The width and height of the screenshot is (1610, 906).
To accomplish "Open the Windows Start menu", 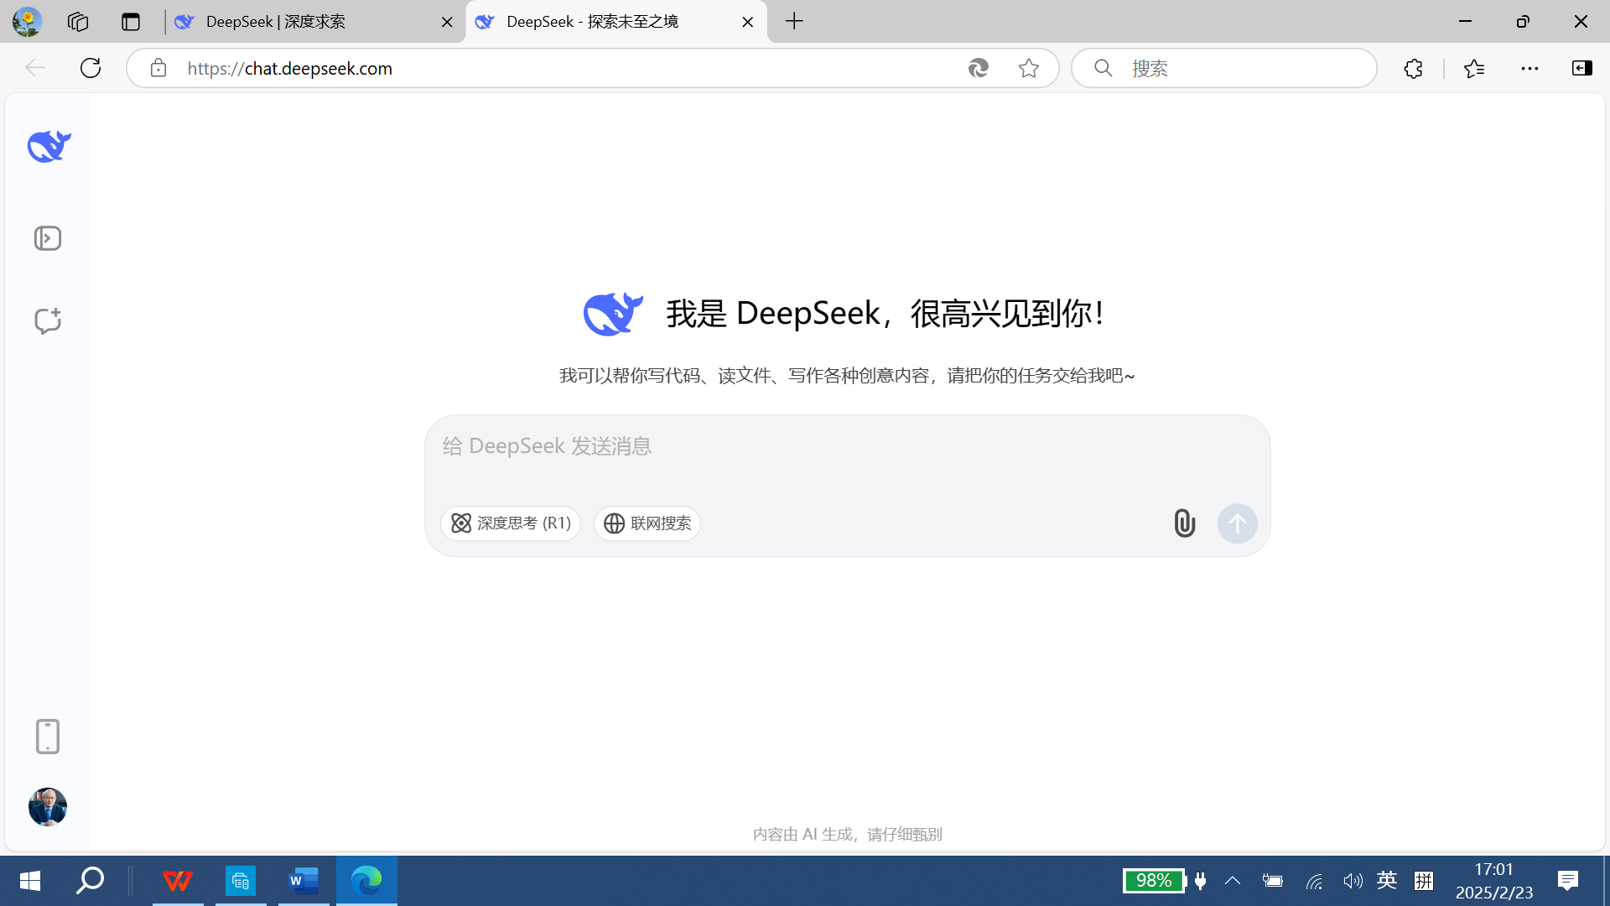I will (30, 881).
